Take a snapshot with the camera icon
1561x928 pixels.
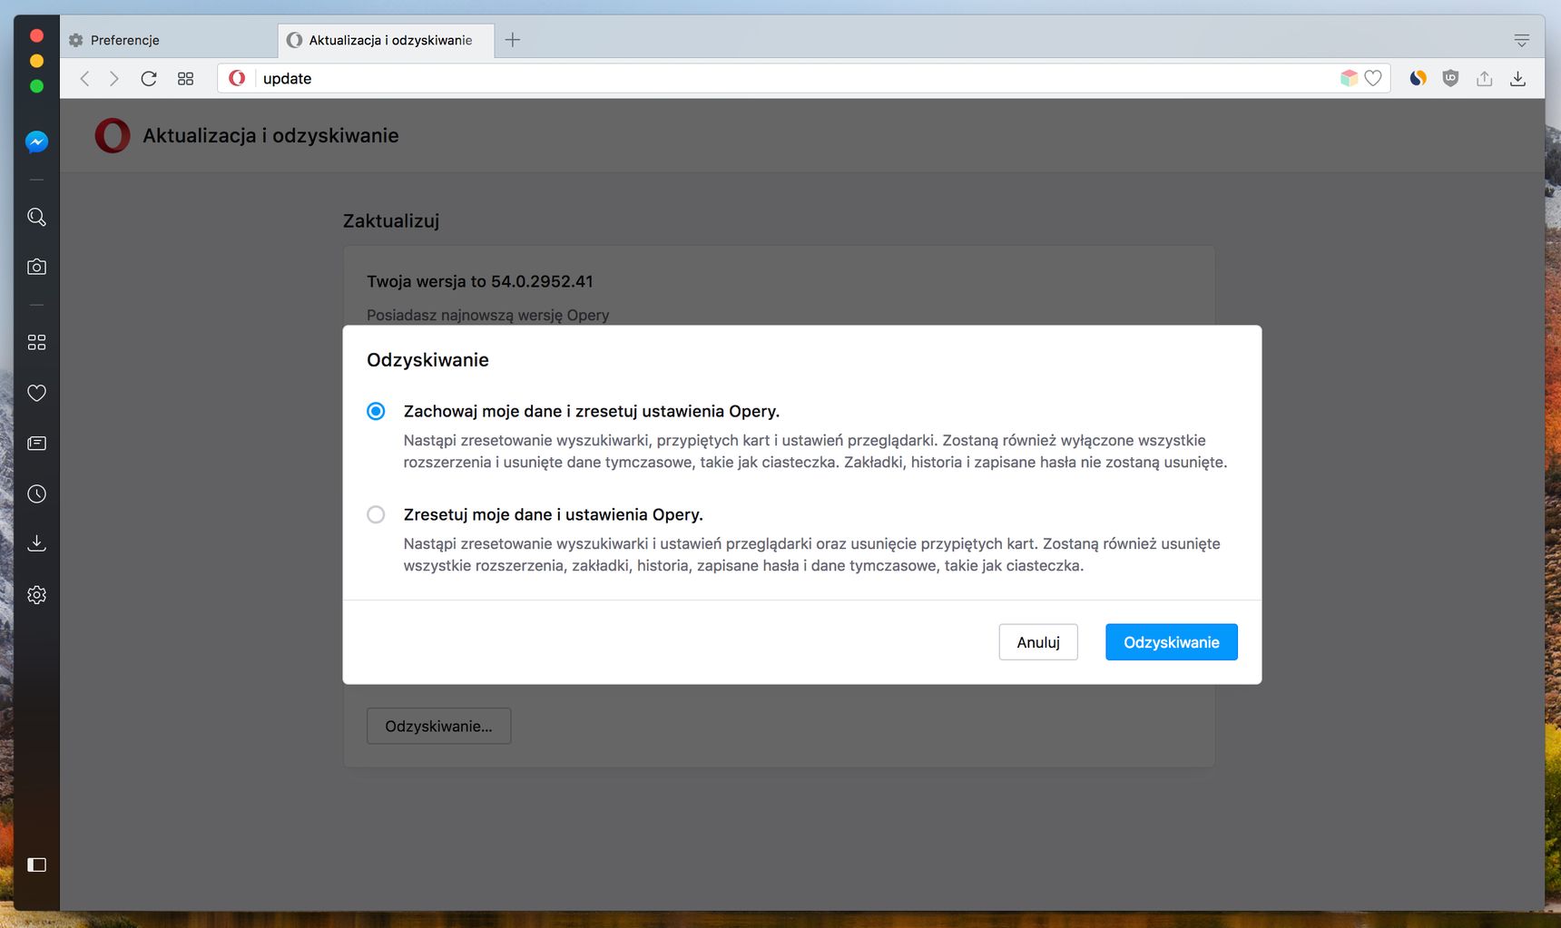point(36,267)
